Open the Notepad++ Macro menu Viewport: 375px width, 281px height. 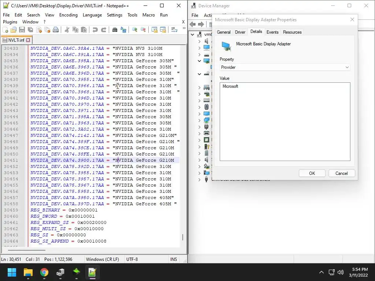(149, 15)
